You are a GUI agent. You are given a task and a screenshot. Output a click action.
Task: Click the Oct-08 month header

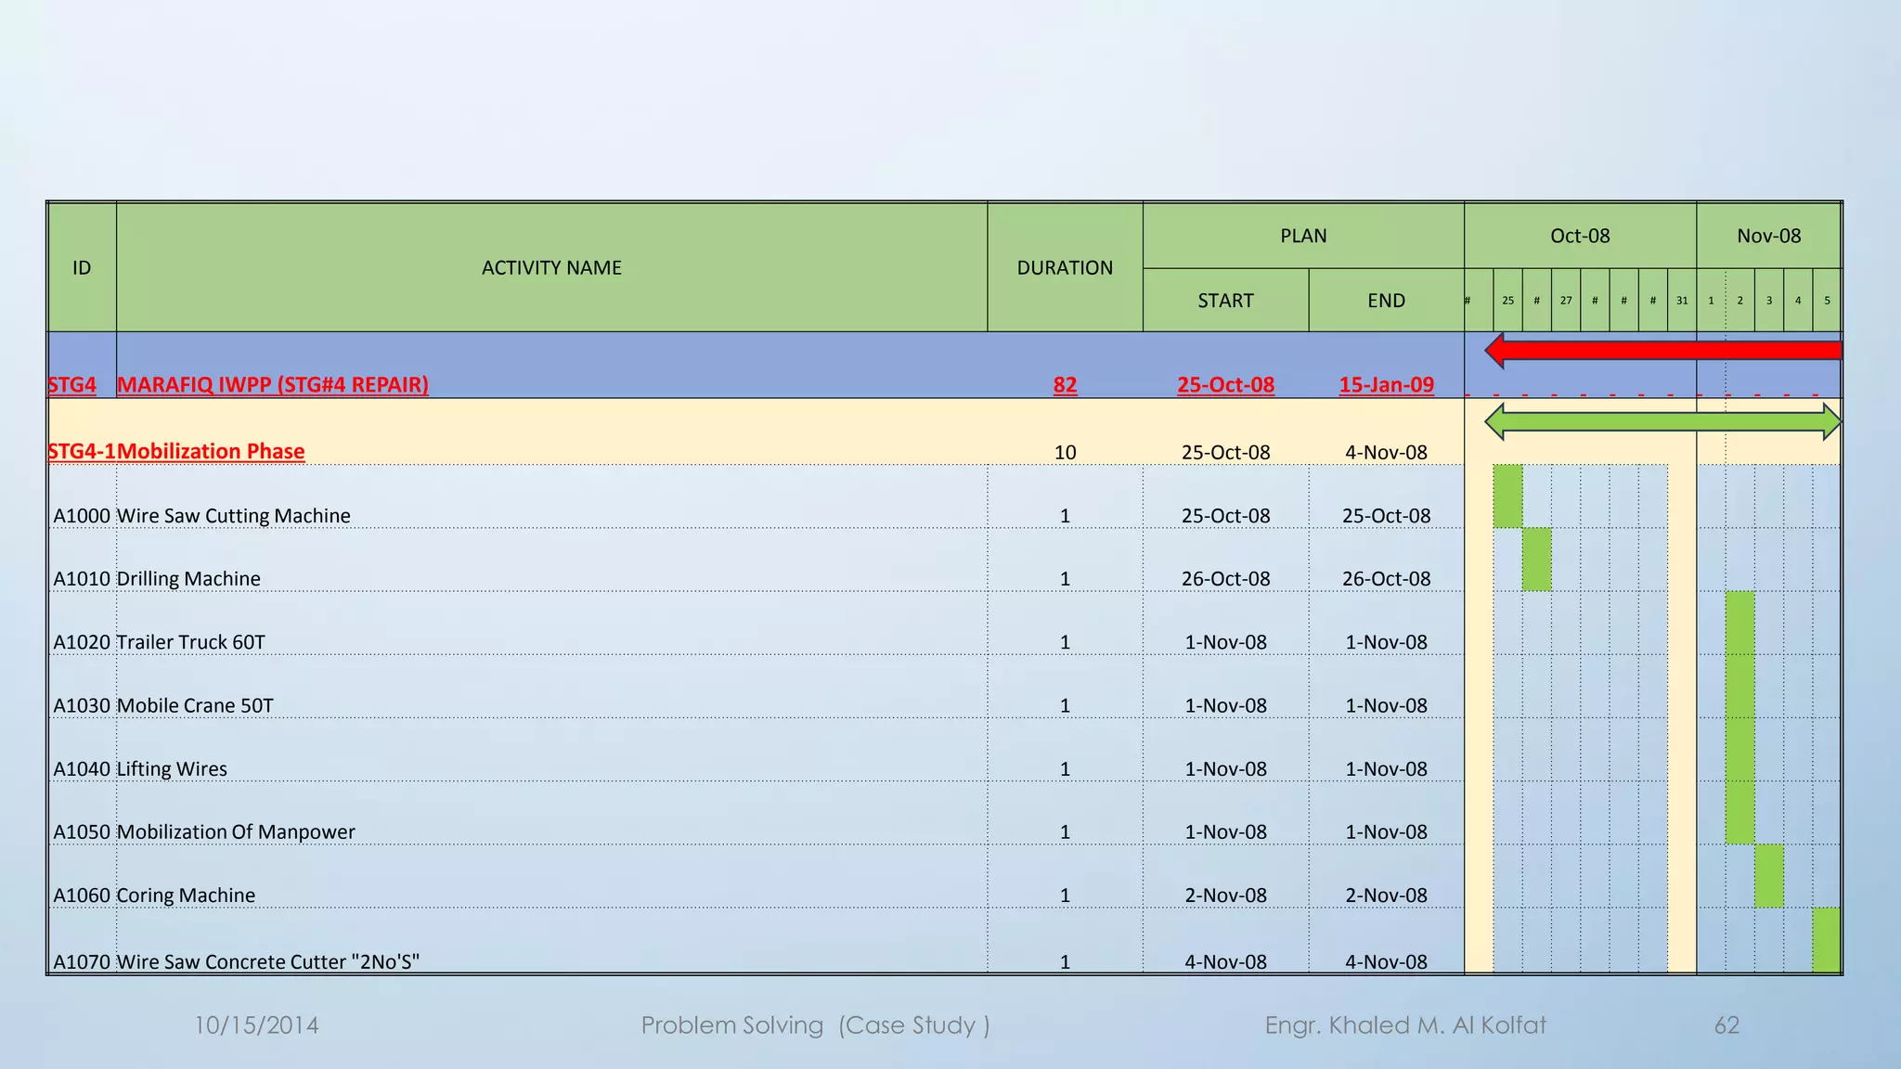[x=1580, y=236]
